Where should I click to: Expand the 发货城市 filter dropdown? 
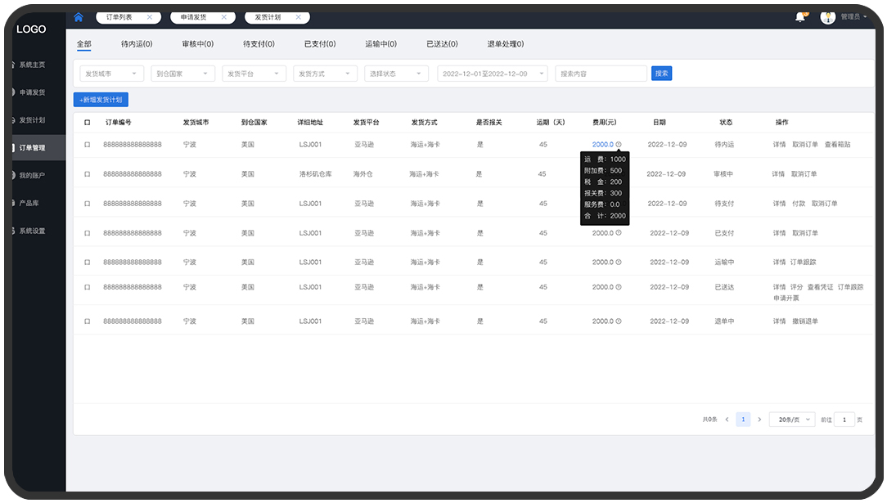109,74
